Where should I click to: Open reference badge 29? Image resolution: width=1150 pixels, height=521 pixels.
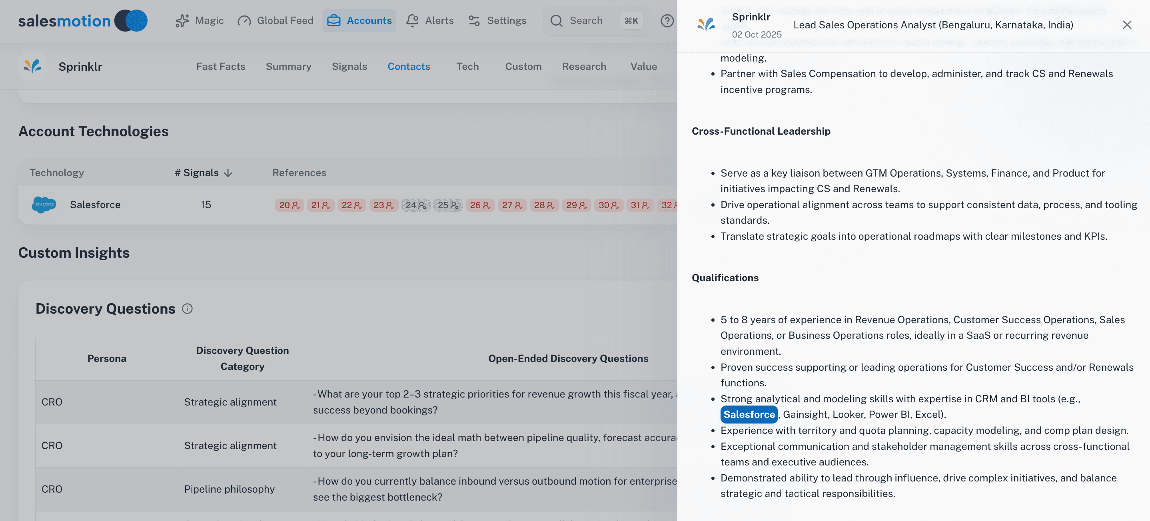pos(576,205)
